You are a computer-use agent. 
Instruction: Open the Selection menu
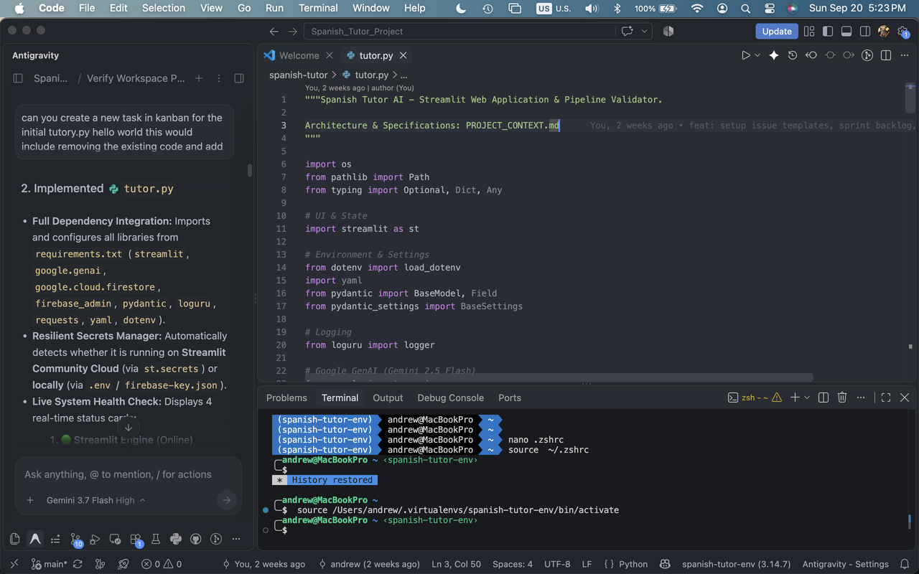pos(164,8)
